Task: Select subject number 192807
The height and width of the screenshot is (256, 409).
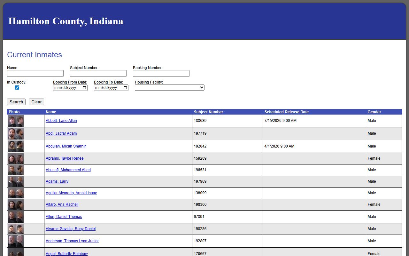Action: click(x=200, y=241)
